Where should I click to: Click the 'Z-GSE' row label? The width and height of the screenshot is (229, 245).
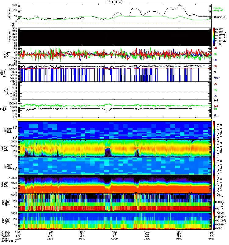coord(5,236)
